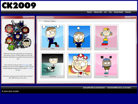Screen dimensions: 138x104
Task: Click the Ampersand name caption
Action: [x=52, y=76]
